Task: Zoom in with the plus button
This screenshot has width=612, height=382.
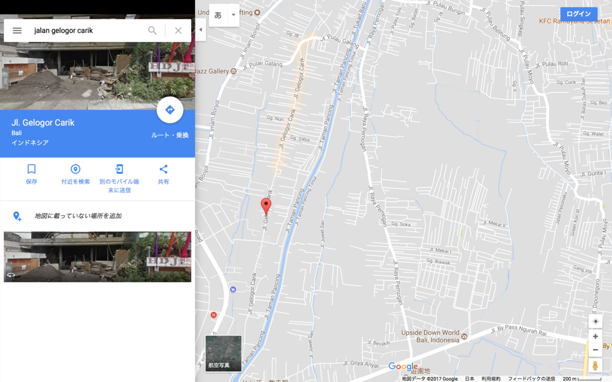Action: tap(595, 337)
